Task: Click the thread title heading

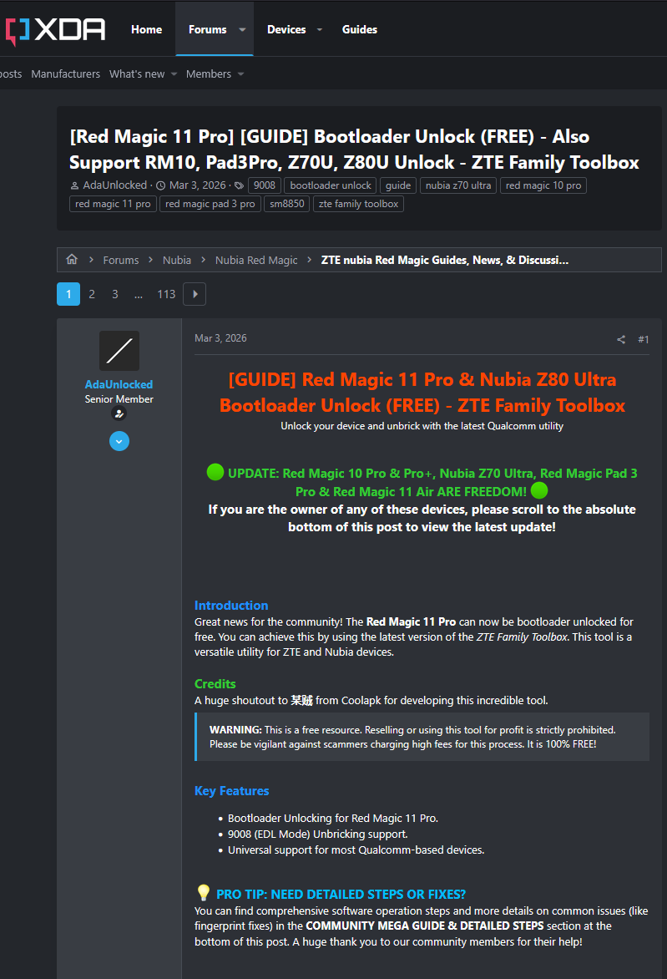Action: [x=354, y=150]
